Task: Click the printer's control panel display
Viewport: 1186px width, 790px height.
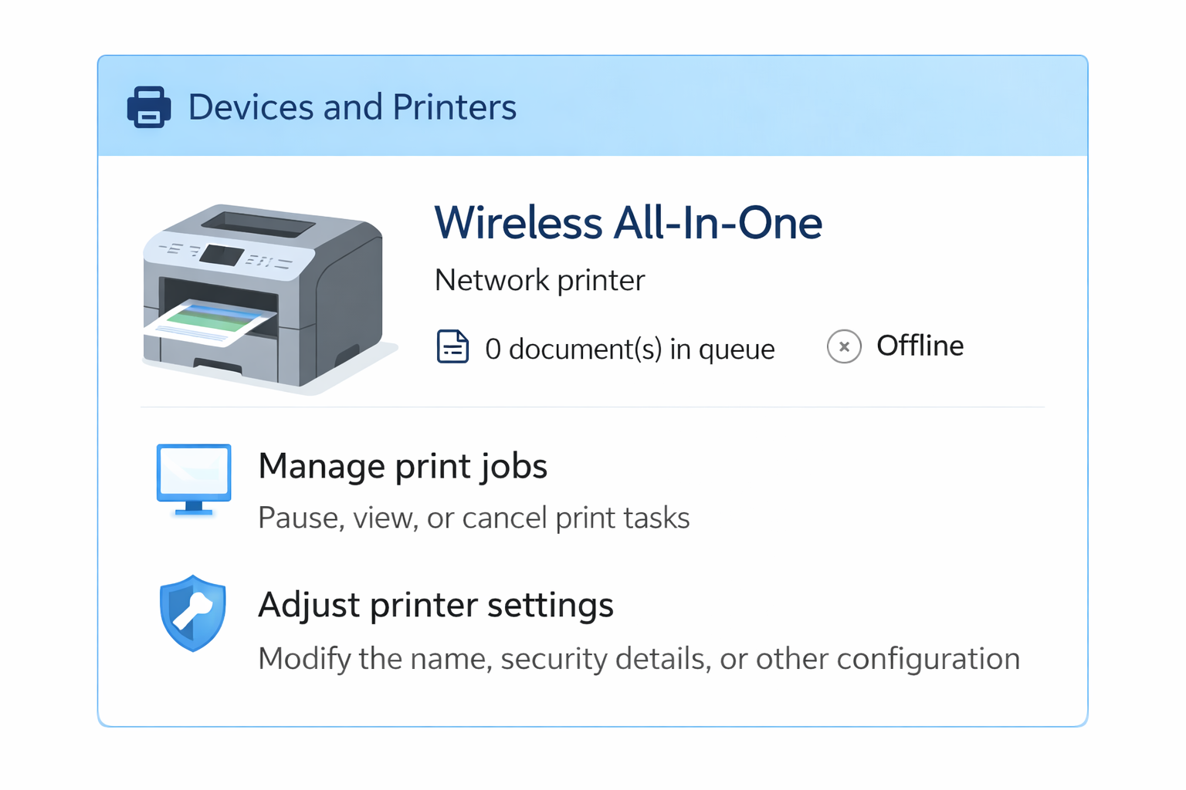Action: (221, 255)
